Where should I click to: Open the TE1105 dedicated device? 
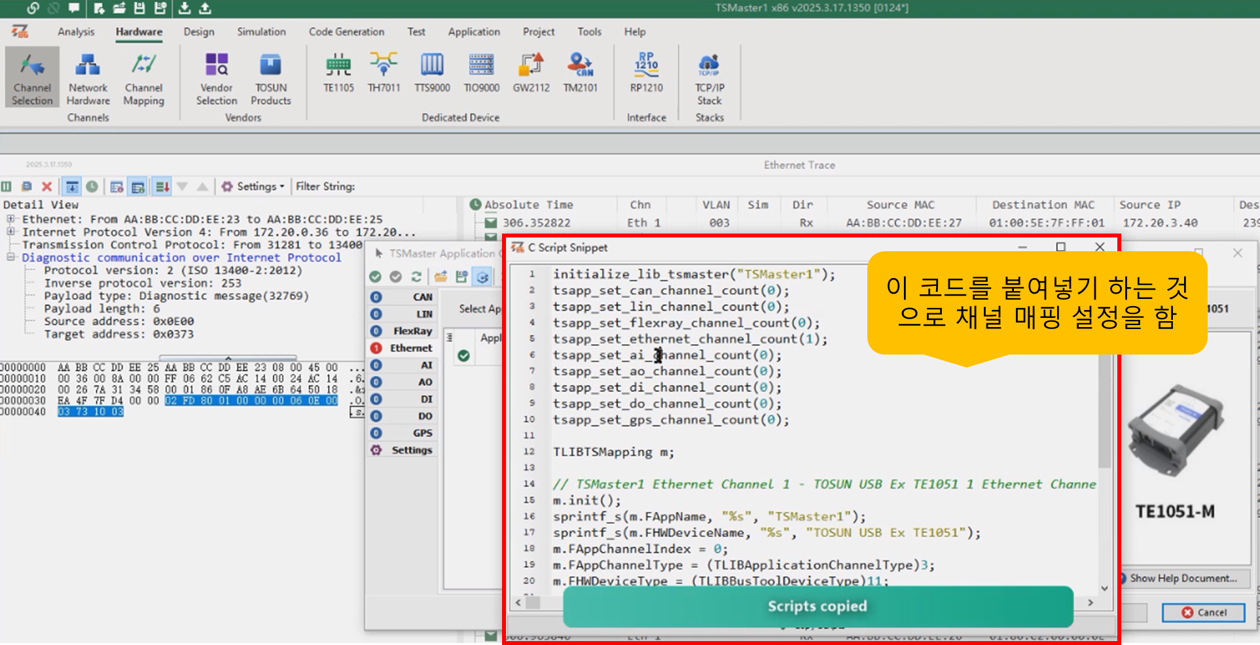338,73
